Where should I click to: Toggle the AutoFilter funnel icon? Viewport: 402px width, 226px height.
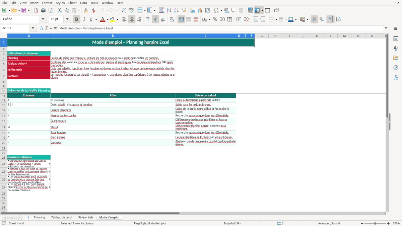click(184, 10)
